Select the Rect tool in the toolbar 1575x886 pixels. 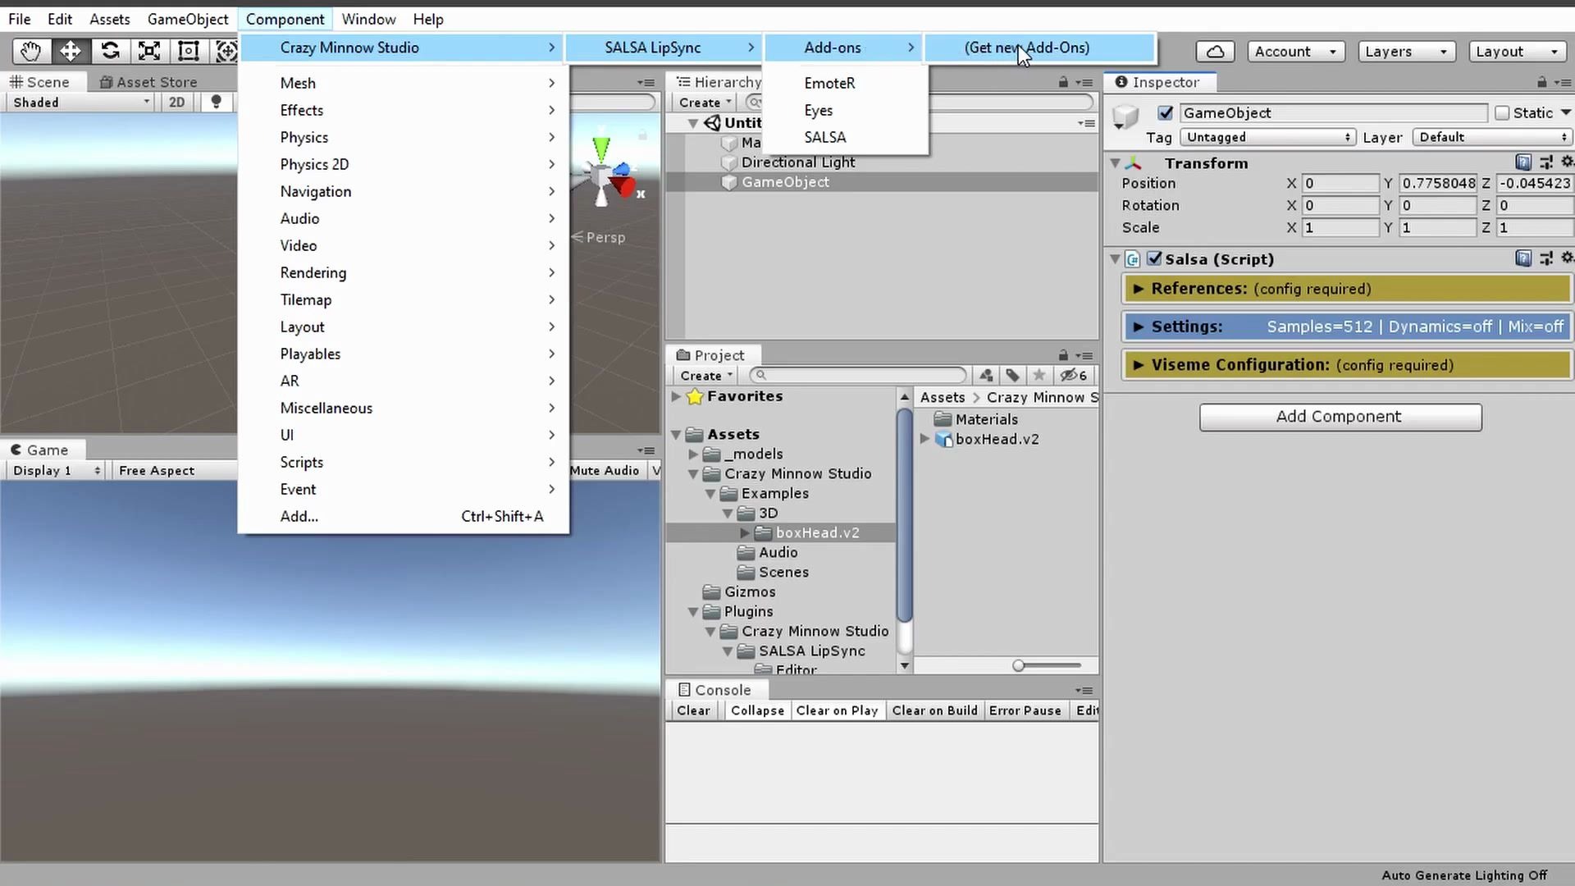click(x=189, y=51)
